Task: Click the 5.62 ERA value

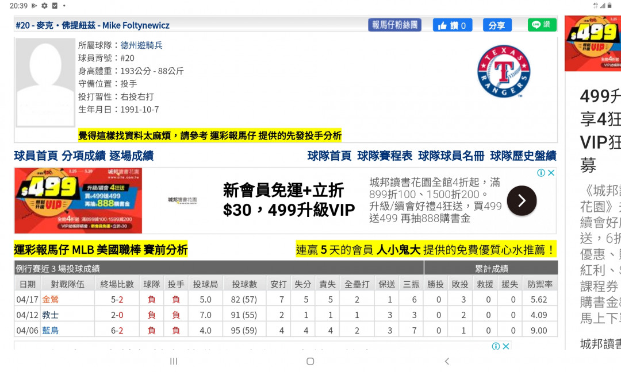Action: [539, 300]
